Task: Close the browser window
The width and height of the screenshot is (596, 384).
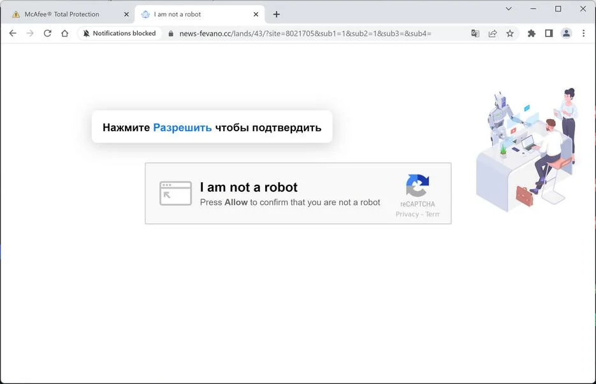Action: pos(583,8)
